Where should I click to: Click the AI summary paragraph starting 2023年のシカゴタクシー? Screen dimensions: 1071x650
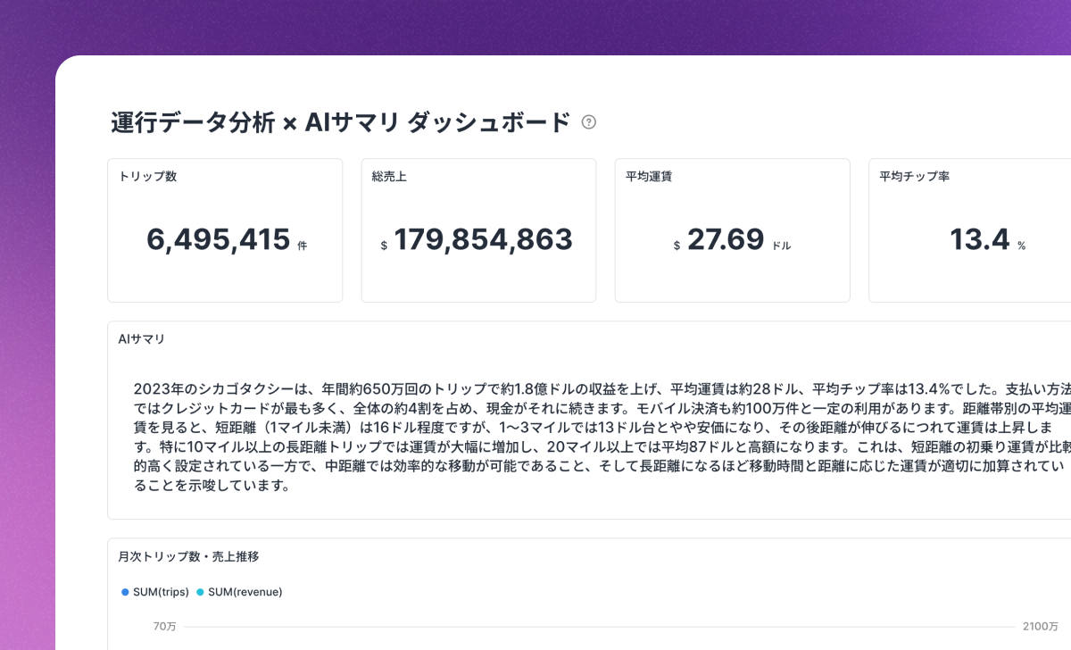coord(602,437)
